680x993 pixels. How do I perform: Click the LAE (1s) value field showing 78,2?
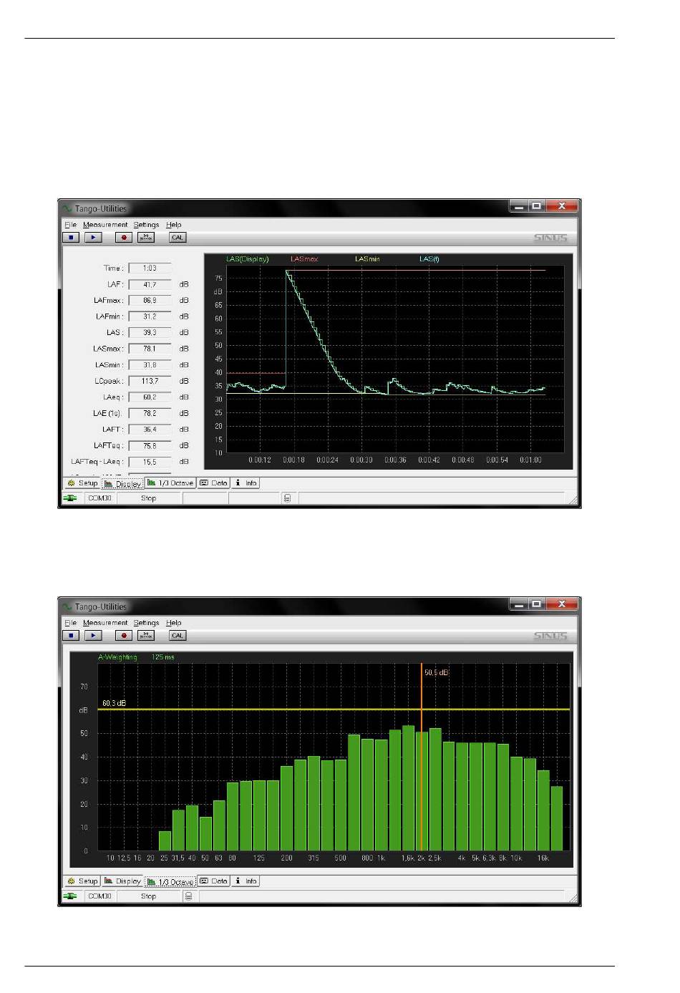tap(150, 413)
